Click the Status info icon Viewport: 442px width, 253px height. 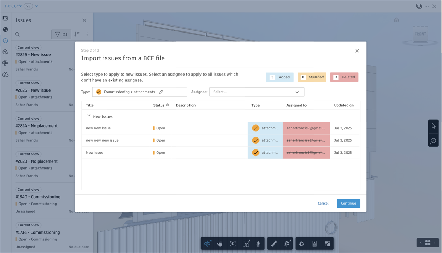click(167, 105)
